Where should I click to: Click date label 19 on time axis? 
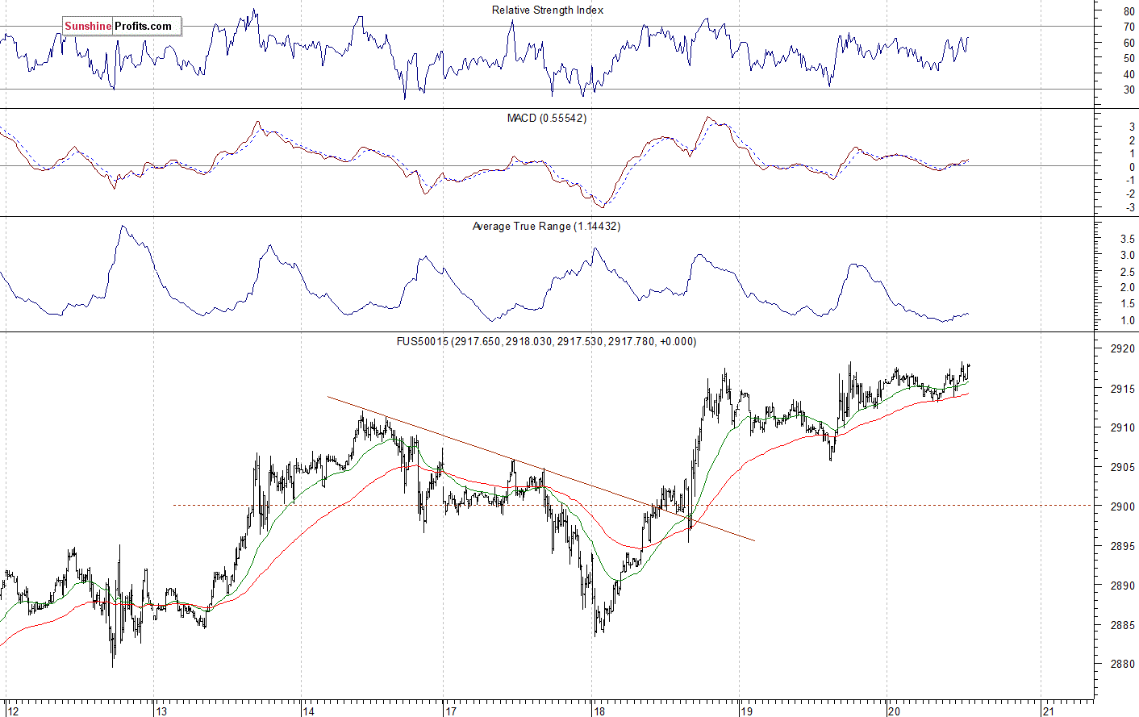(746, 711)
